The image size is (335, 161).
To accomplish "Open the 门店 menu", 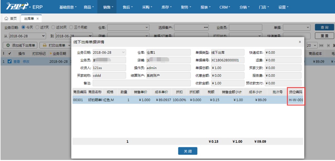I will click(264, 7).
